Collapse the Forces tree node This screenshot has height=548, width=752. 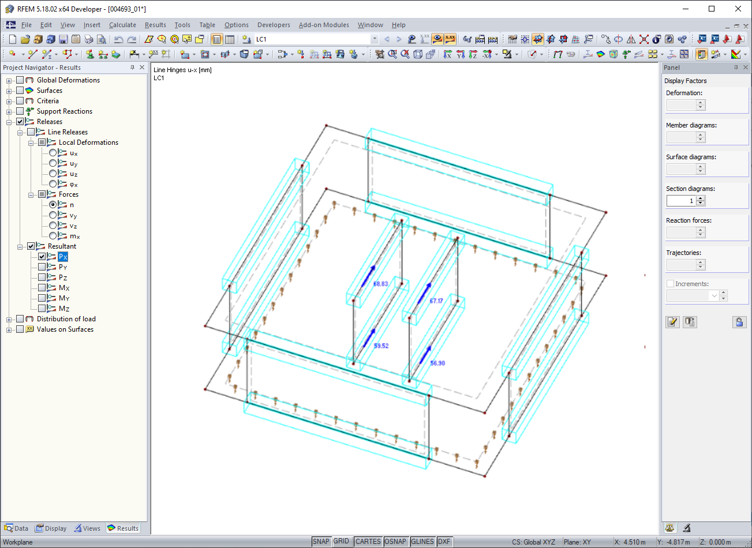tap(31, 194)
